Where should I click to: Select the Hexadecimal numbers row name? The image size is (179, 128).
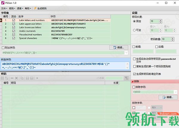pos(30,35)
